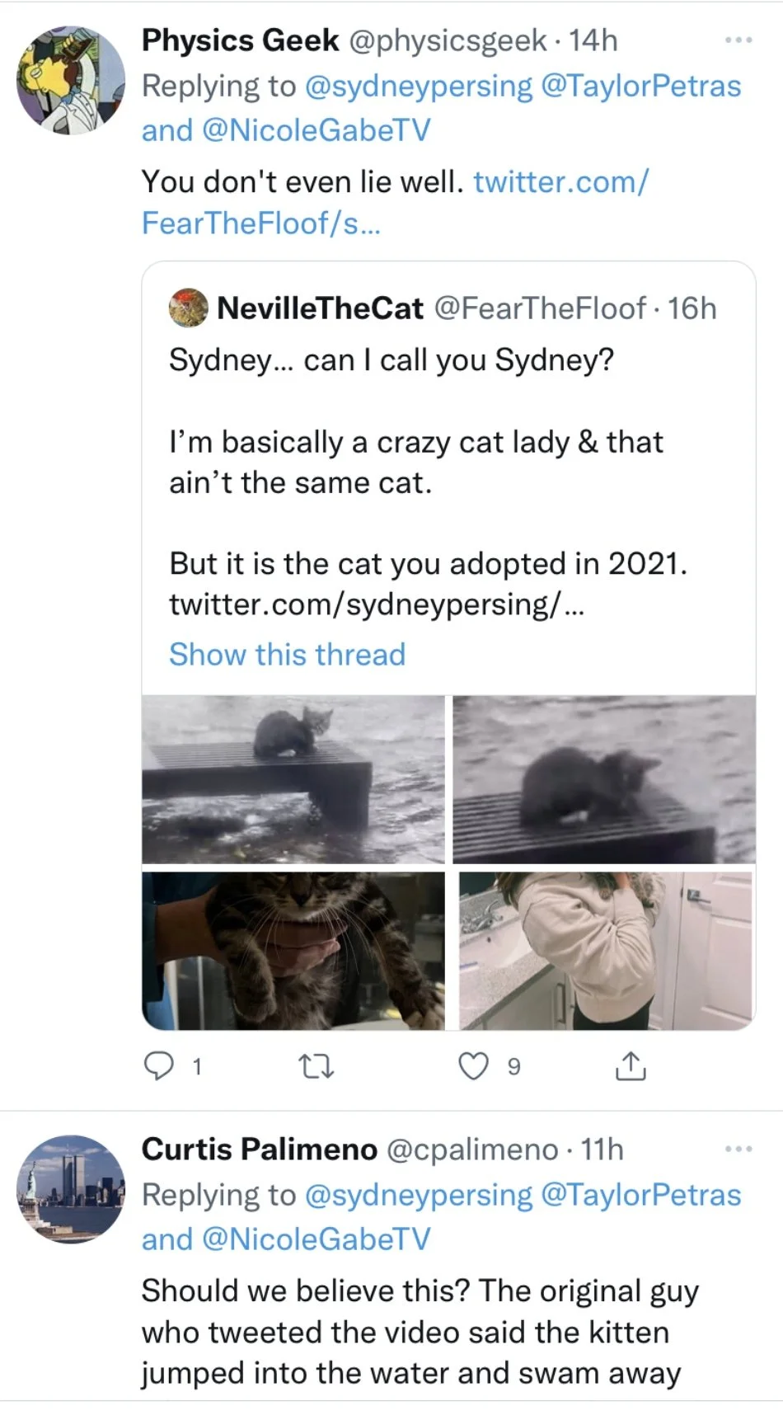Open Curtis Palimeno display name
This screenshot has height=1415, width=783.
[x=260, y=1149]
